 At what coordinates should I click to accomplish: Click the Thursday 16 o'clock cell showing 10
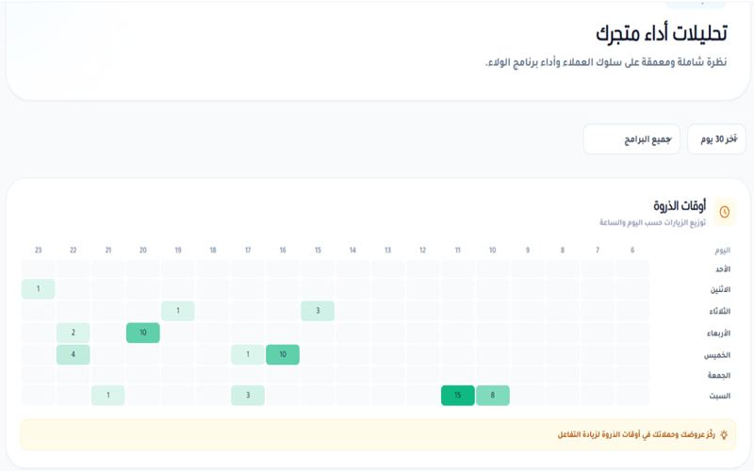(x=283, y=354)
